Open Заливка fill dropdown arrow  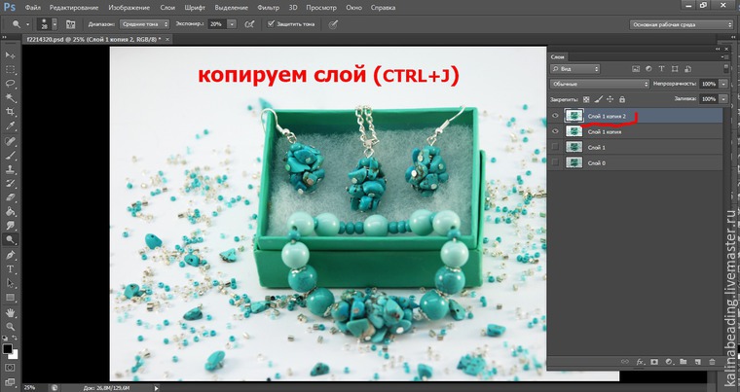click(723, 99)
